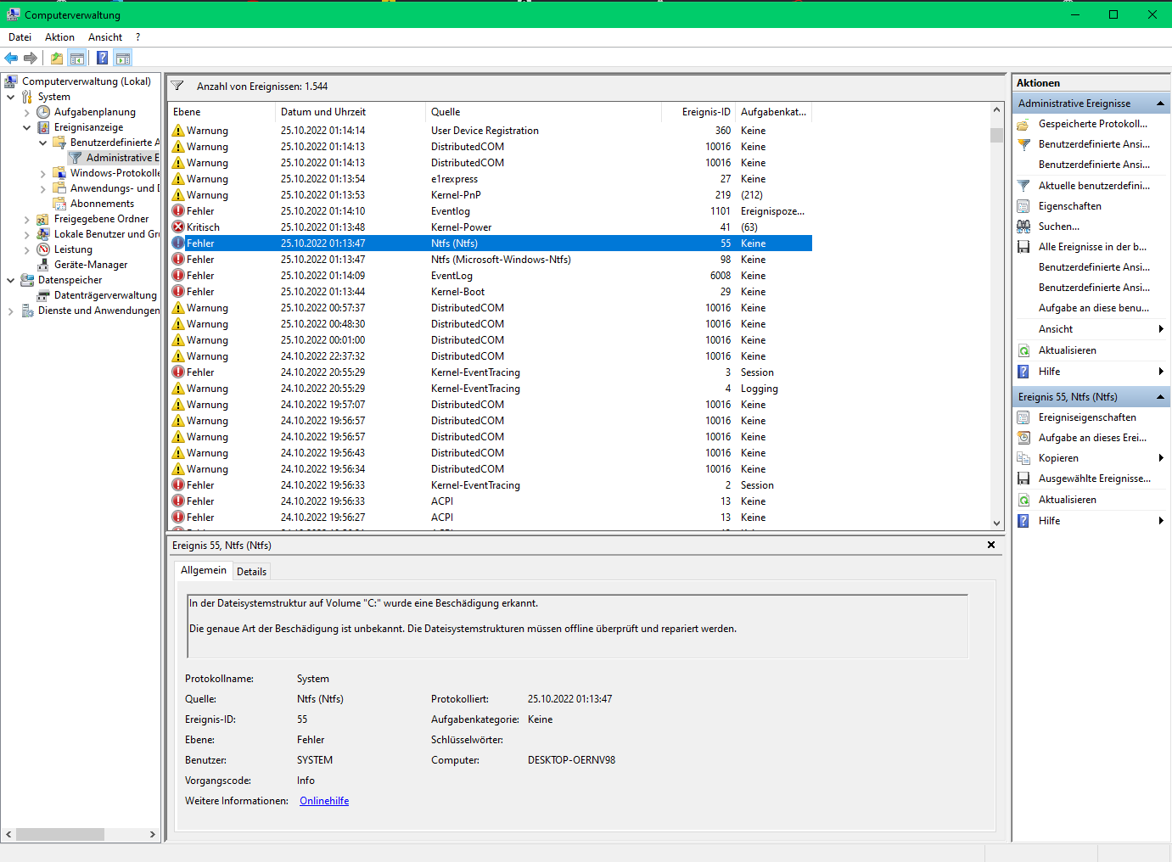Open the Ansicht submenu arrow in actions
The image size is (1172, 862).
coord(1161,329)
